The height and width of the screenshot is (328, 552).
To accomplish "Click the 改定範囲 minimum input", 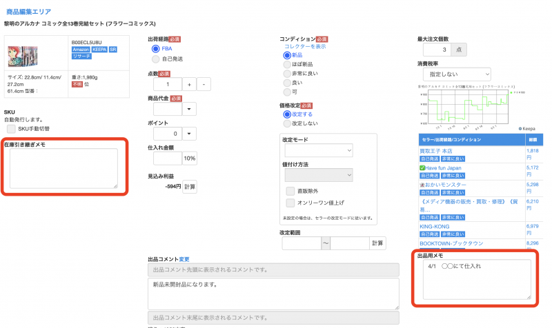I will (302, 243).
